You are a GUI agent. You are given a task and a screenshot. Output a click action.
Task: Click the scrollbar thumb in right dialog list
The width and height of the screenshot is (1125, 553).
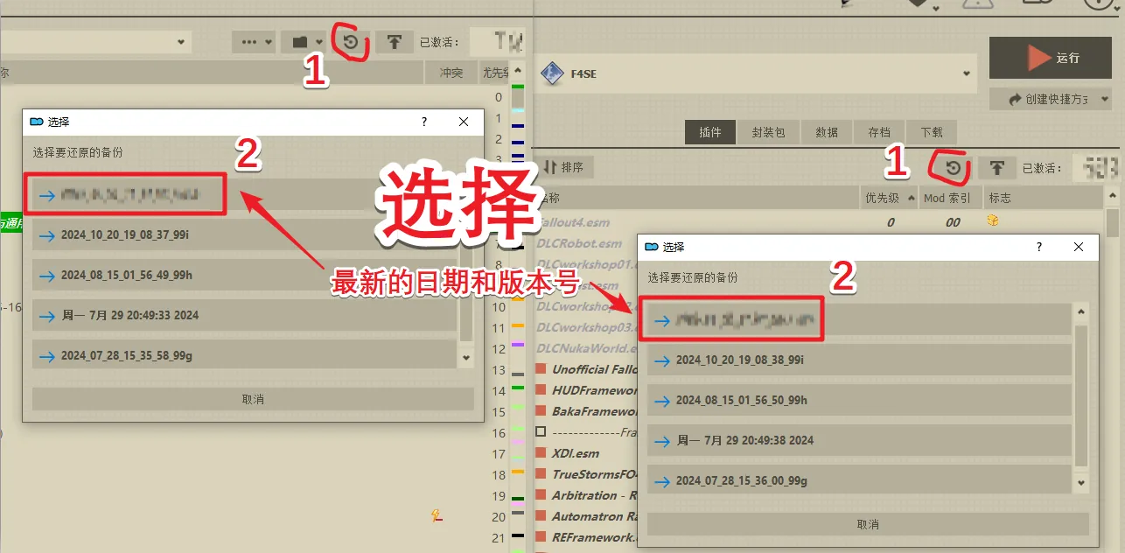pos(1081,395)
